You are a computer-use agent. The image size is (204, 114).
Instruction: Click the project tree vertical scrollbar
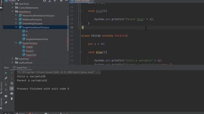click(x=68, y=33)
